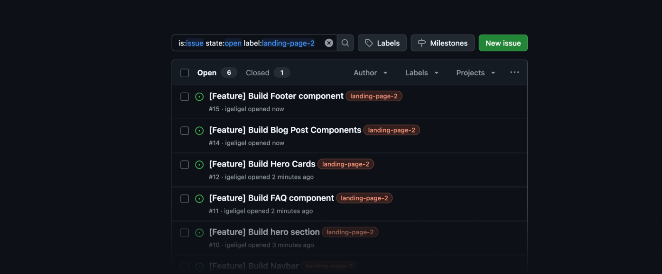
Task: Click the green New issue button
Action: tap(503, 43)
